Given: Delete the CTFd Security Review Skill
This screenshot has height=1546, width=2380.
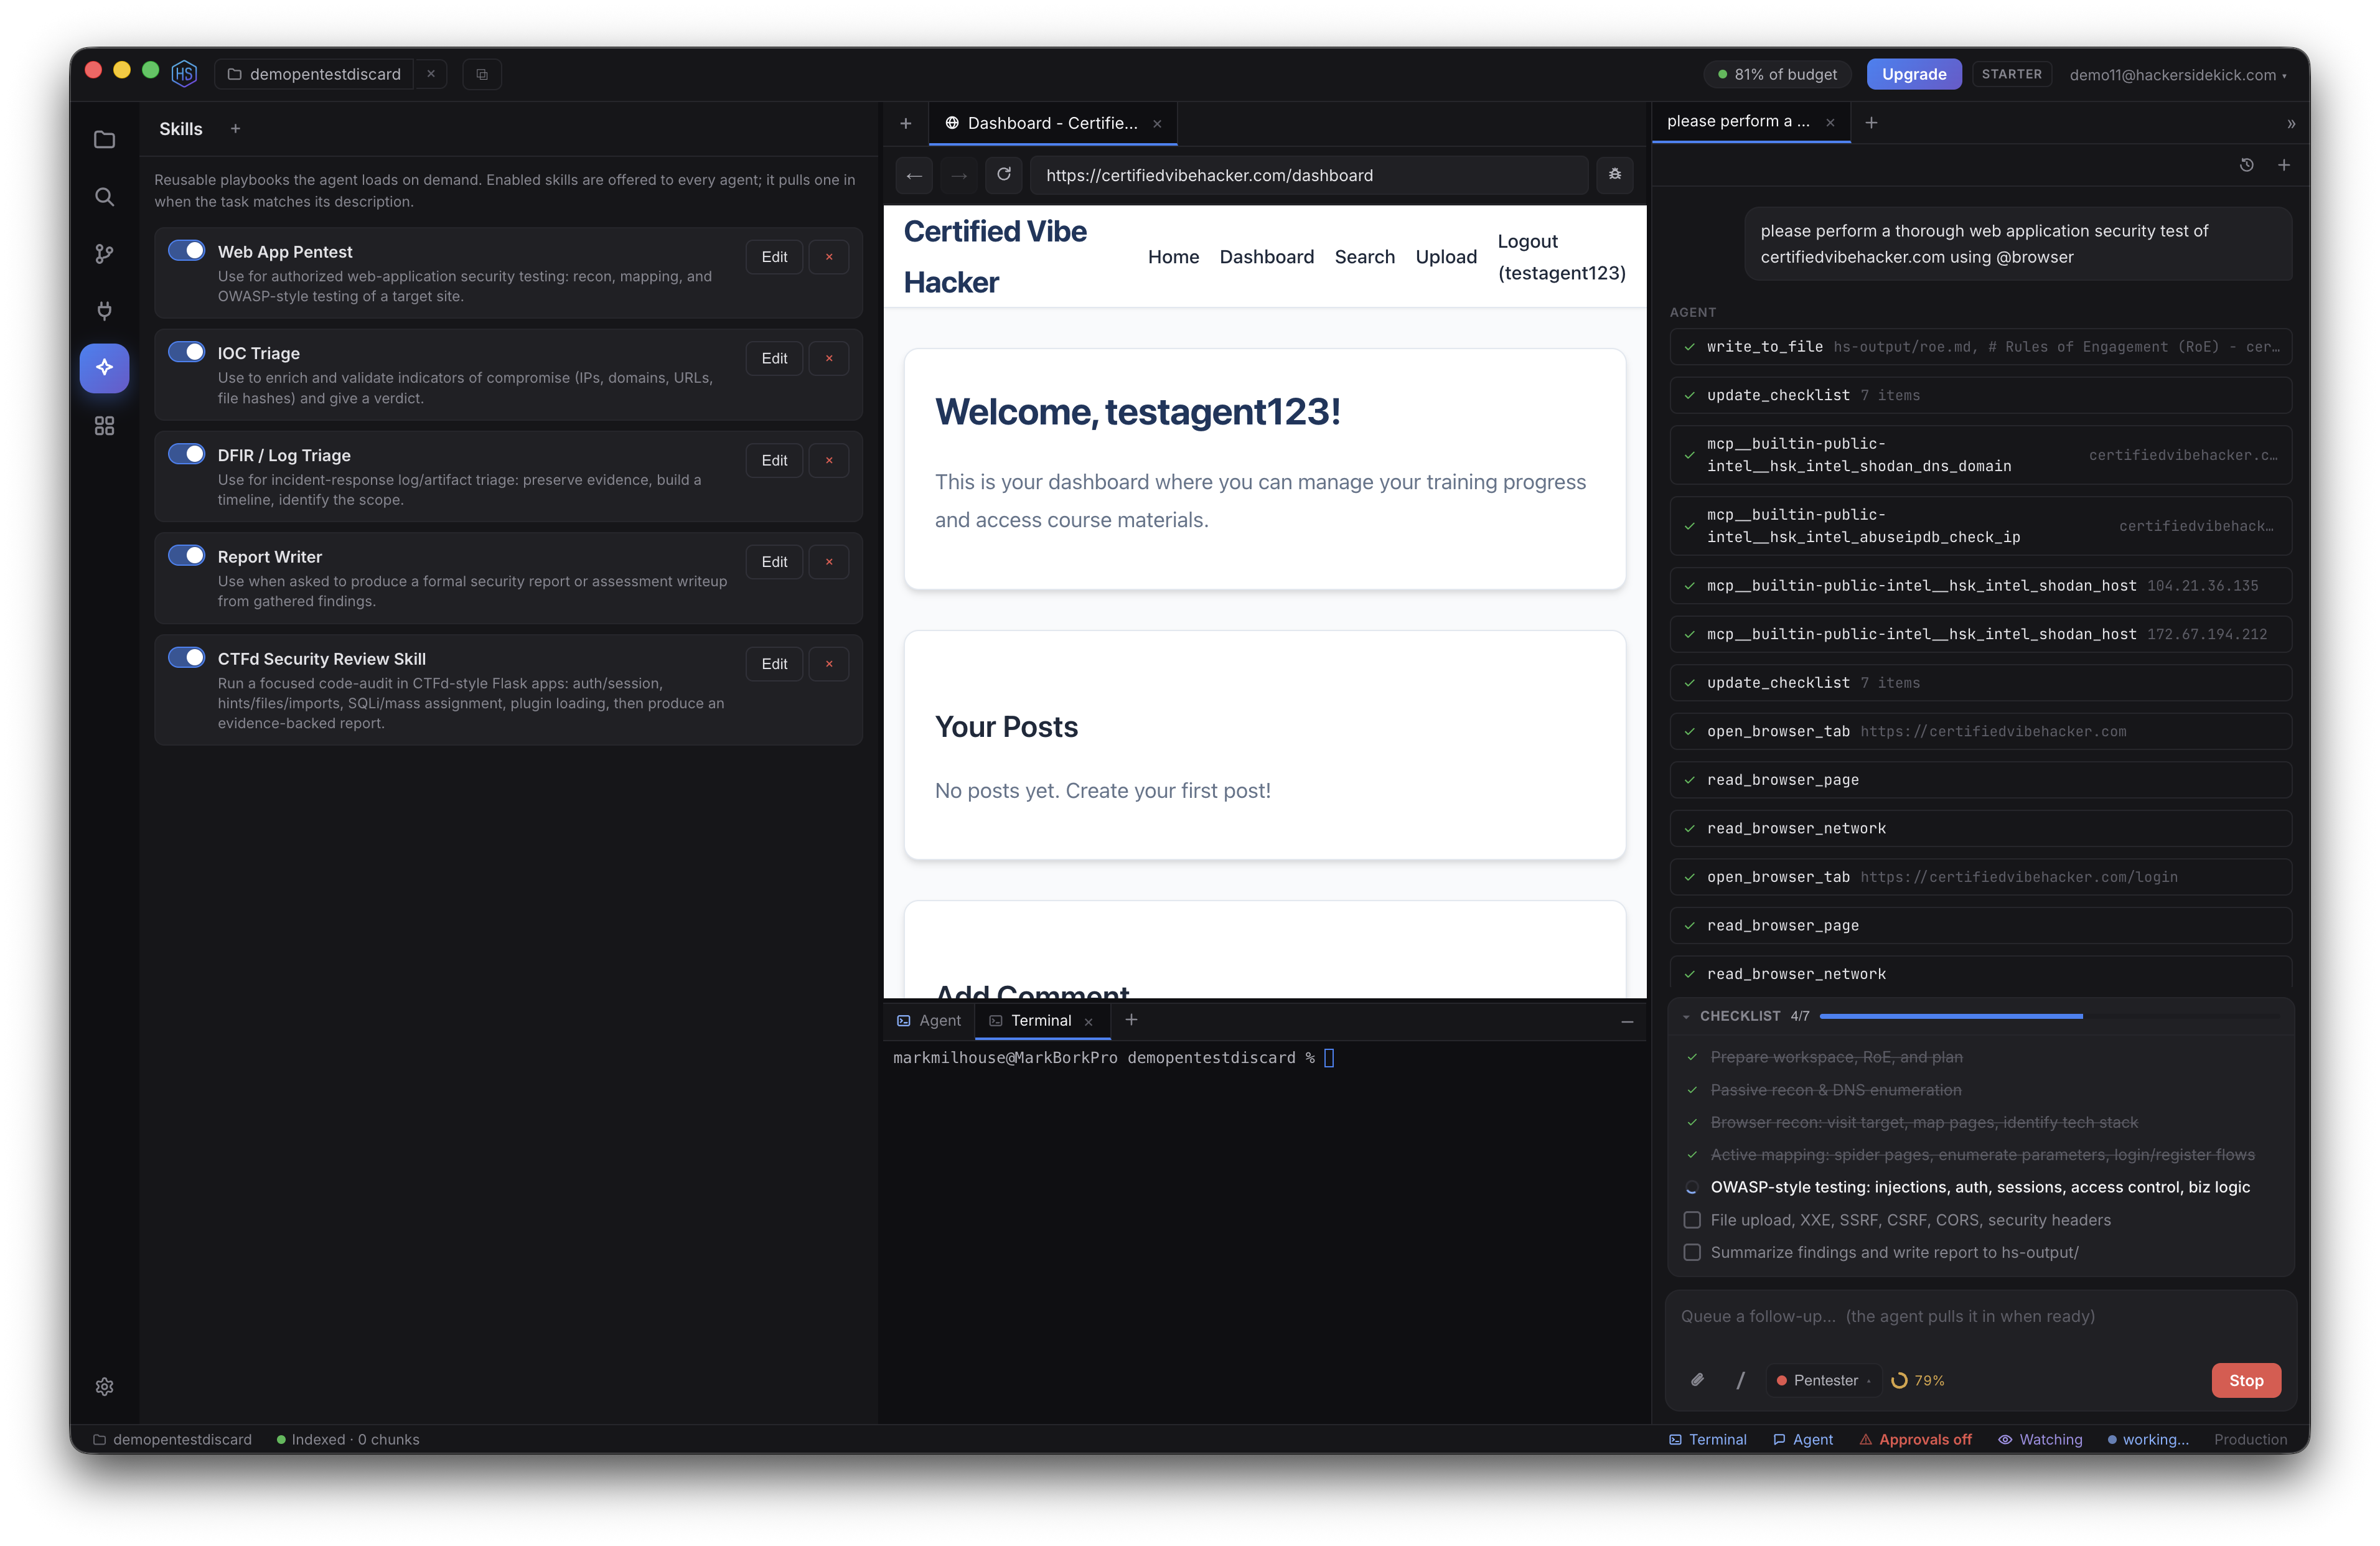Looking at the screenshot, I should (828, 664).
